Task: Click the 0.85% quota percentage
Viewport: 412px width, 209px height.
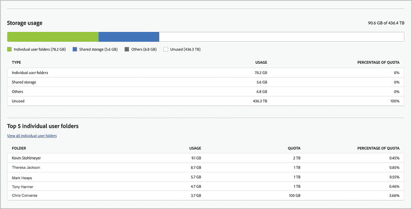Action: pos(394,167)
